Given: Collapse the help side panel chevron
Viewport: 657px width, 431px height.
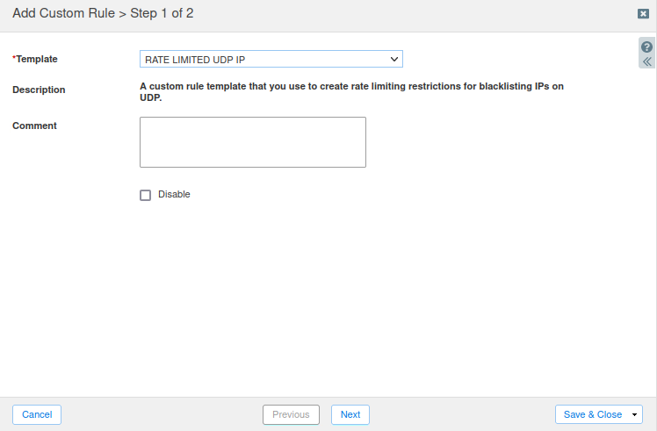Looking at the screenshot, I should click(x=647, y=61).
